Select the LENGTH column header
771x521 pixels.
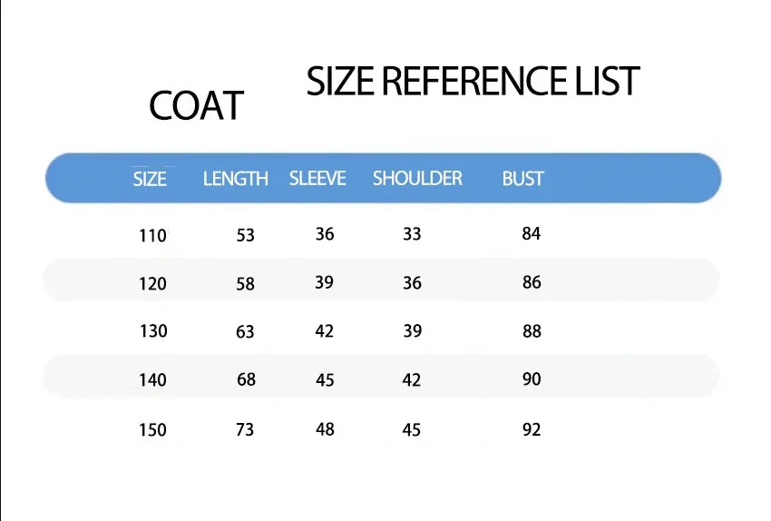235,179
